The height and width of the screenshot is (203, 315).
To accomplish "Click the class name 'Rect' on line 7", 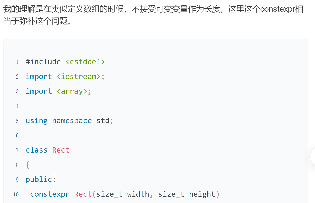I will pos(61,150).
